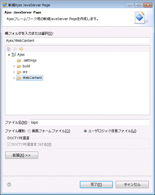The height and width of the screenshot is (195, 155).
Task: Click the キャンセル button
Action: [x=132, y=184]
